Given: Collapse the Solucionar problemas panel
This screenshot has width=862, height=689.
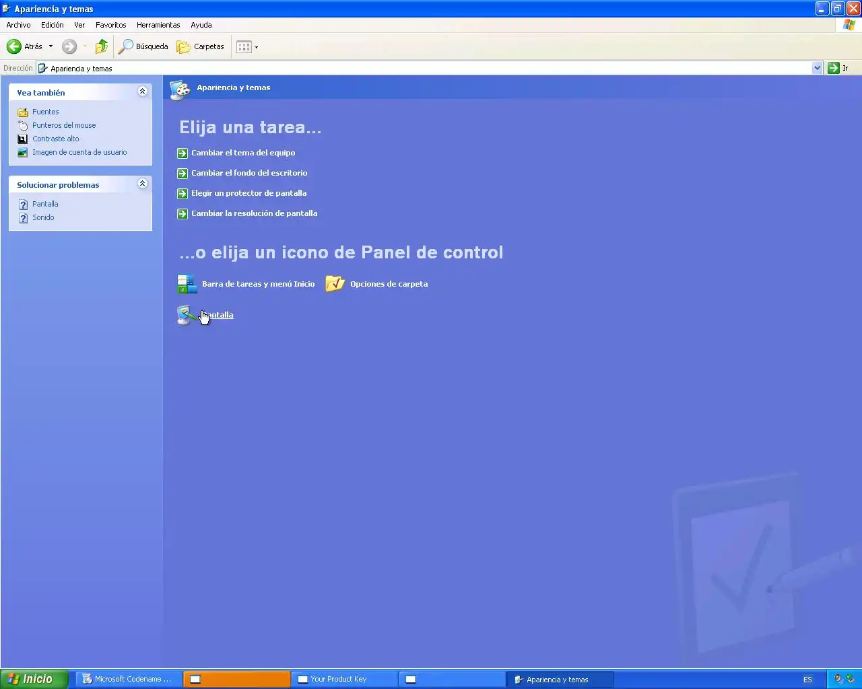Looking at the screenshot, I should (x=142, y=184).
